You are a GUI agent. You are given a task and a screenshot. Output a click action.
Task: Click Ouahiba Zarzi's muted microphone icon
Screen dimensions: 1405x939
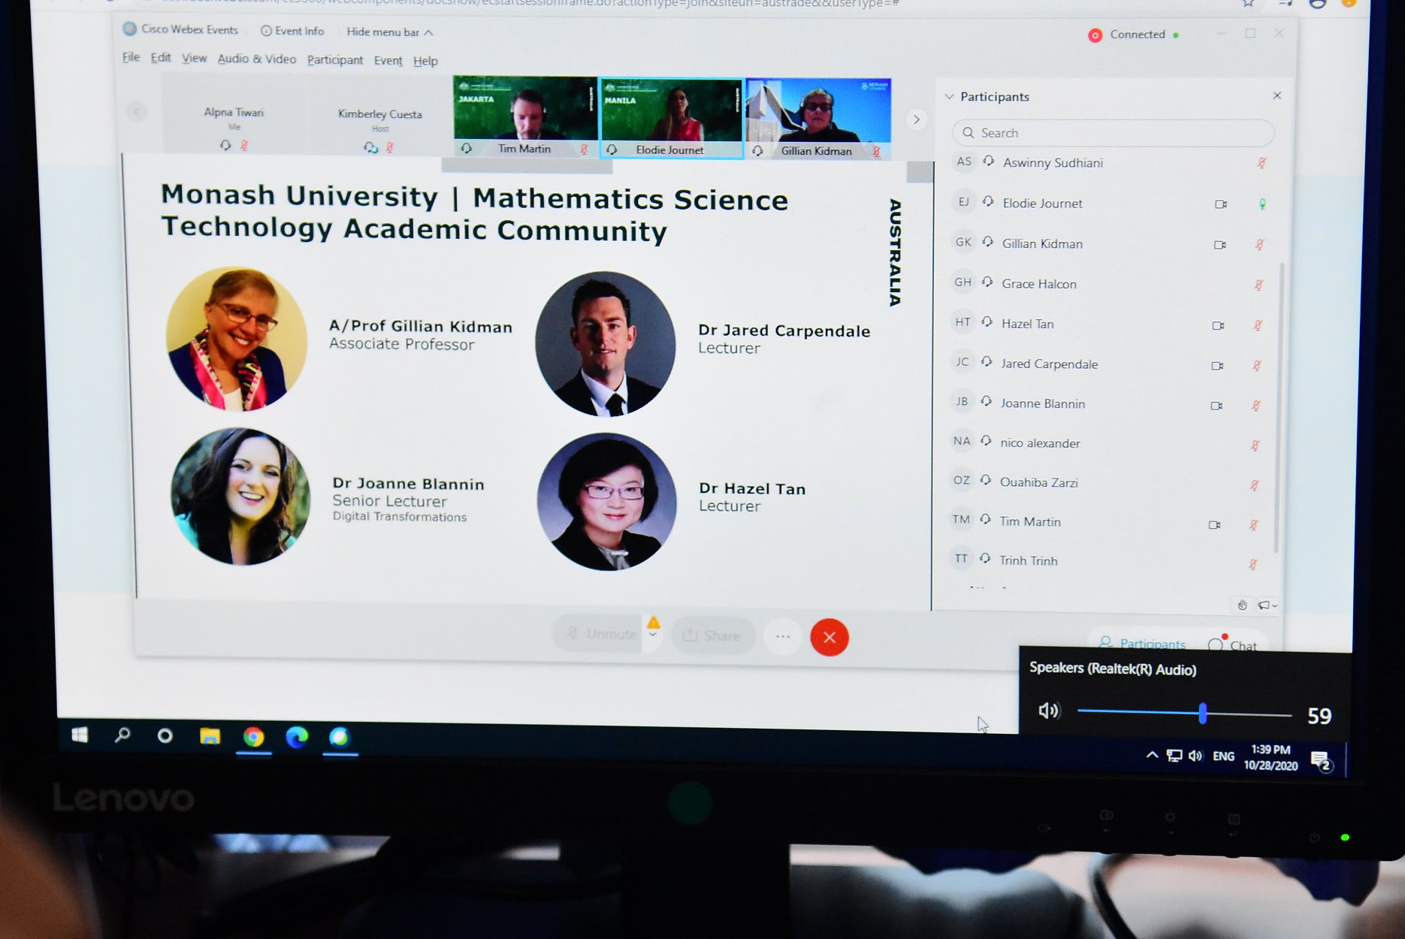(1255, 485)
